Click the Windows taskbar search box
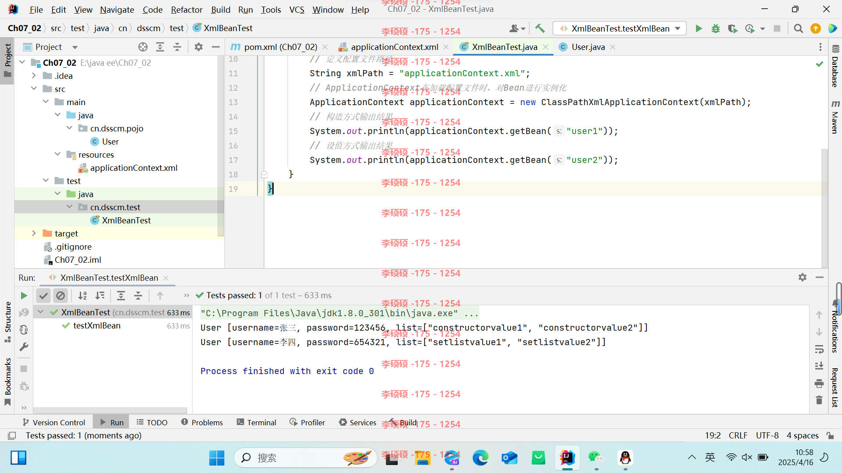 [x=305, y=458]
